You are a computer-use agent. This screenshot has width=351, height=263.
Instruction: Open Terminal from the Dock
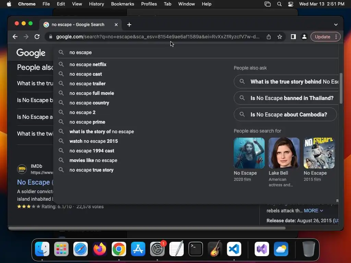point(196,249)
